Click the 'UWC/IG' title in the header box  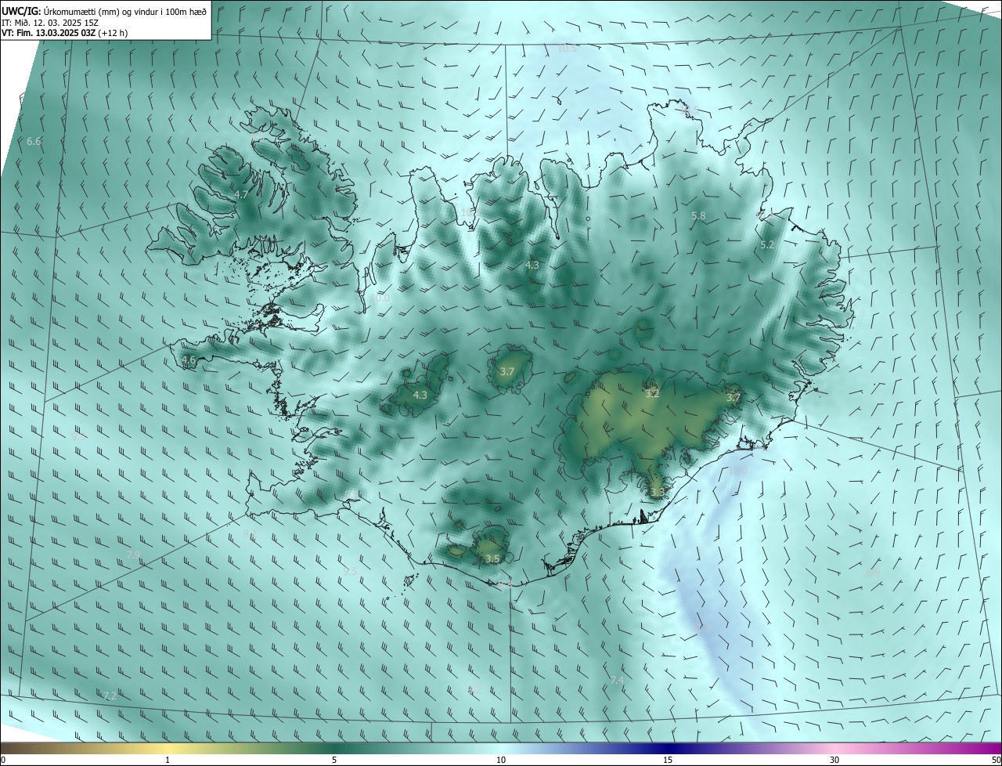click(21, 11)
